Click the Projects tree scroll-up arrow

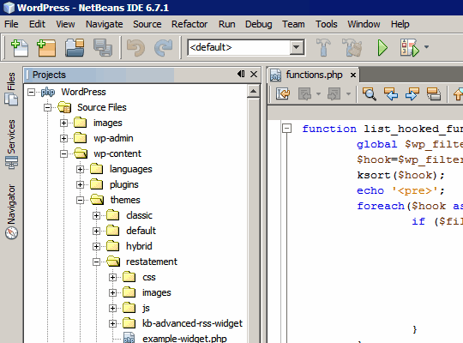253,91
